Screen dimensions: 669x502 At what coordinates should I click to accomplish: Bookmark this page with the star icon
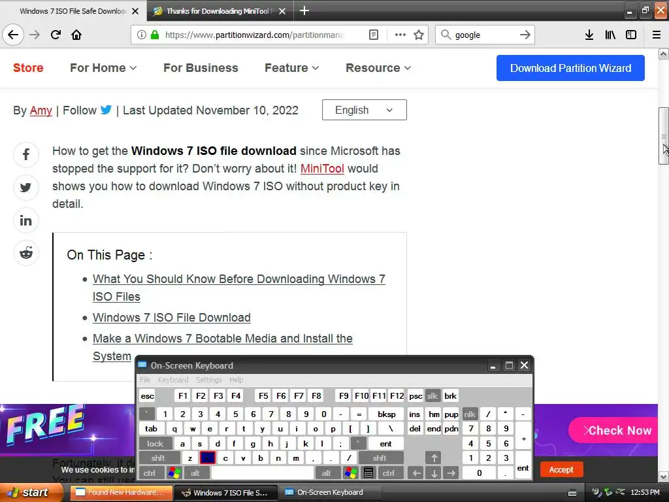tap(419, 35)
